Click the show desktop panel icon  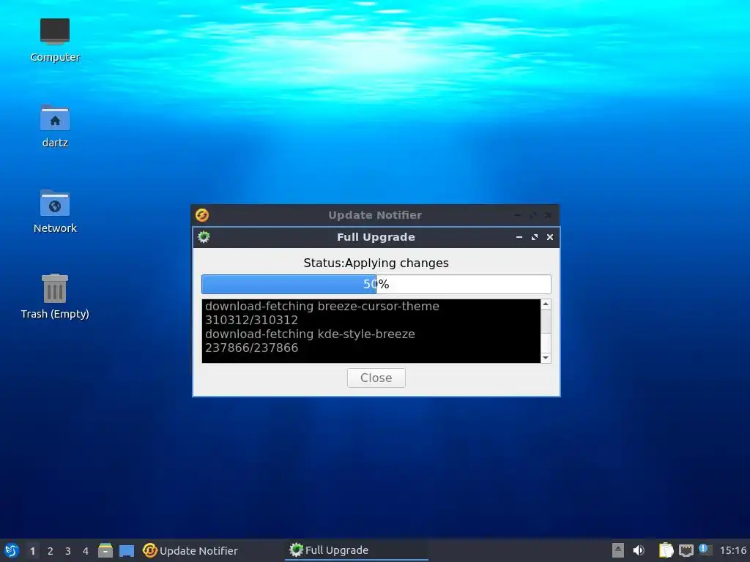pos(127,550)
